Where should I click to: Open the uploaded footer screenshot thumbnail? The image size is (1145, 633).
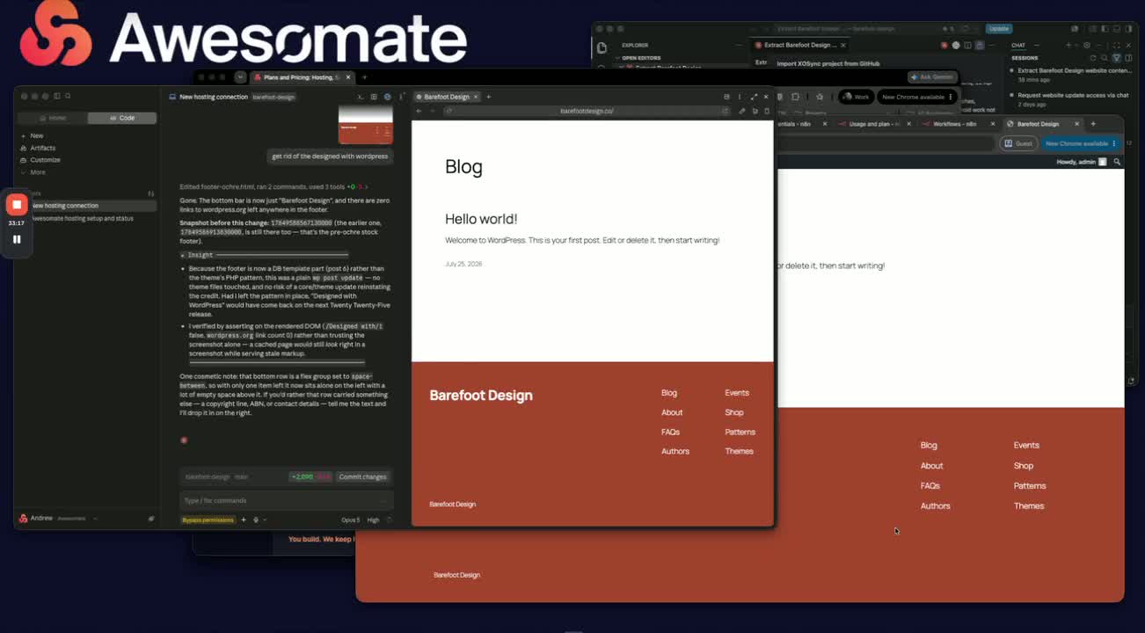tap(365, 125)
